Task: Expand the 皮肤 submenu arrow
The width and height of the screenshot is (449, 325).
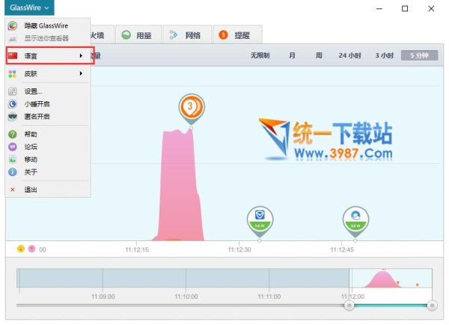Action: pos(81,73)
